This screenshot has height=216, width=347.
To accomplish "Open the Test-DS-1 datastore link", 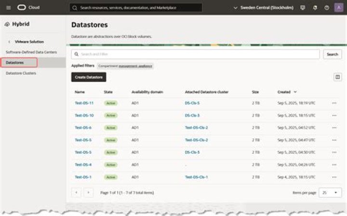I will click(83, 177).
